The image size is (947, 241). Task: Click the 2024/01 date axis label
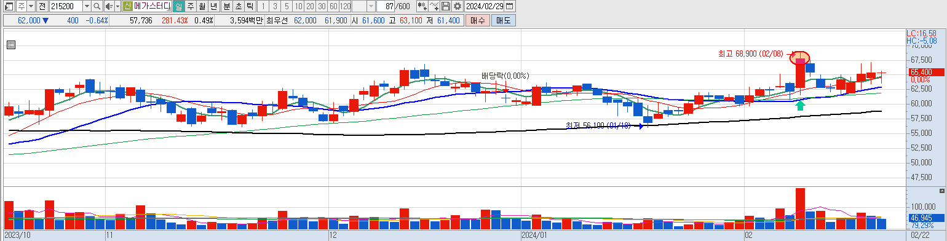pyautogui.click(x=534, y=235)
